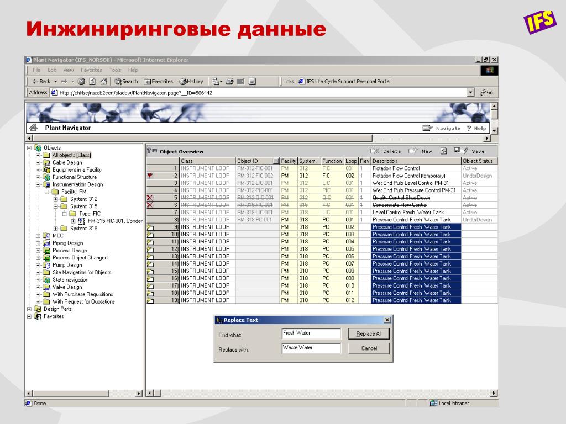Image resolution: width=566 pixels, height=424 pixels.
Task: Close the Replace Text dialog
Action: 387,320
